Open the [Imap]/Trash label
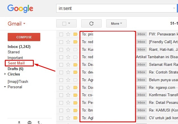The image size is (178, 124). pyautogui.click(x=18, y=81)
